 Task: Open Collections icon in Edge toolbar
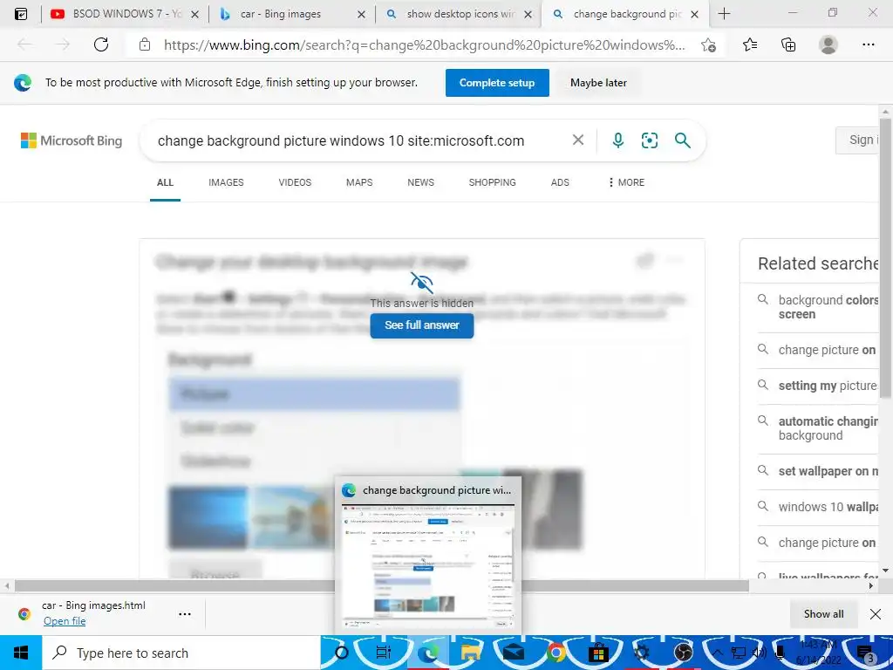(x=788, y=44)
